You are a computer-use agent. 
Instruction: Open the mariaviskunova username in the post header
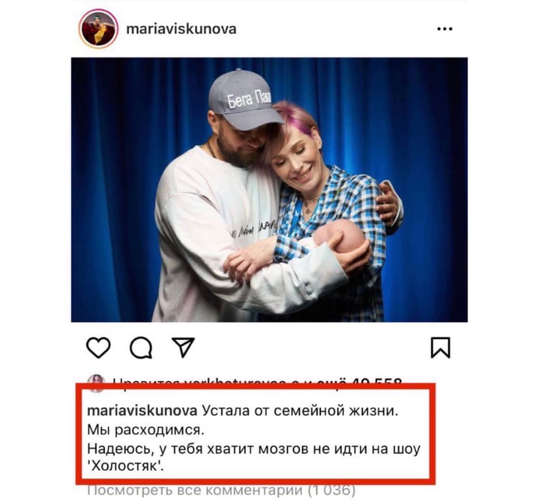point(181,29)
